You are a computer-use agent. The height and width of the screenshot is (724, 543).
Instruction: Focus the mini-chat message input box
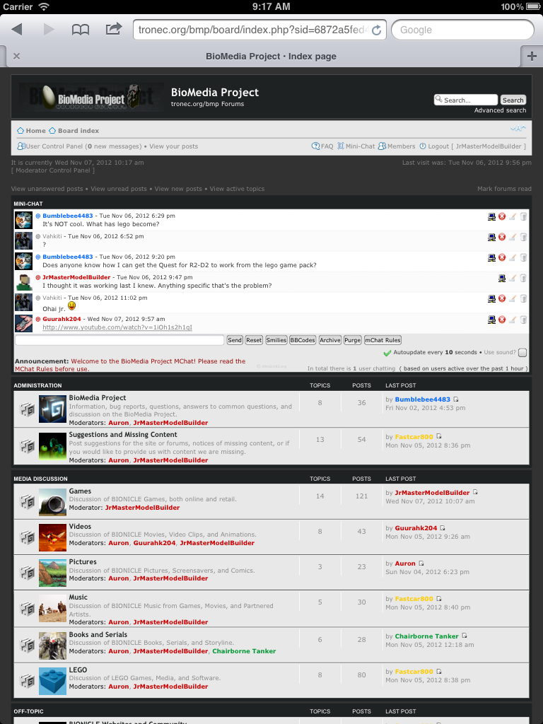pos(119,340)
